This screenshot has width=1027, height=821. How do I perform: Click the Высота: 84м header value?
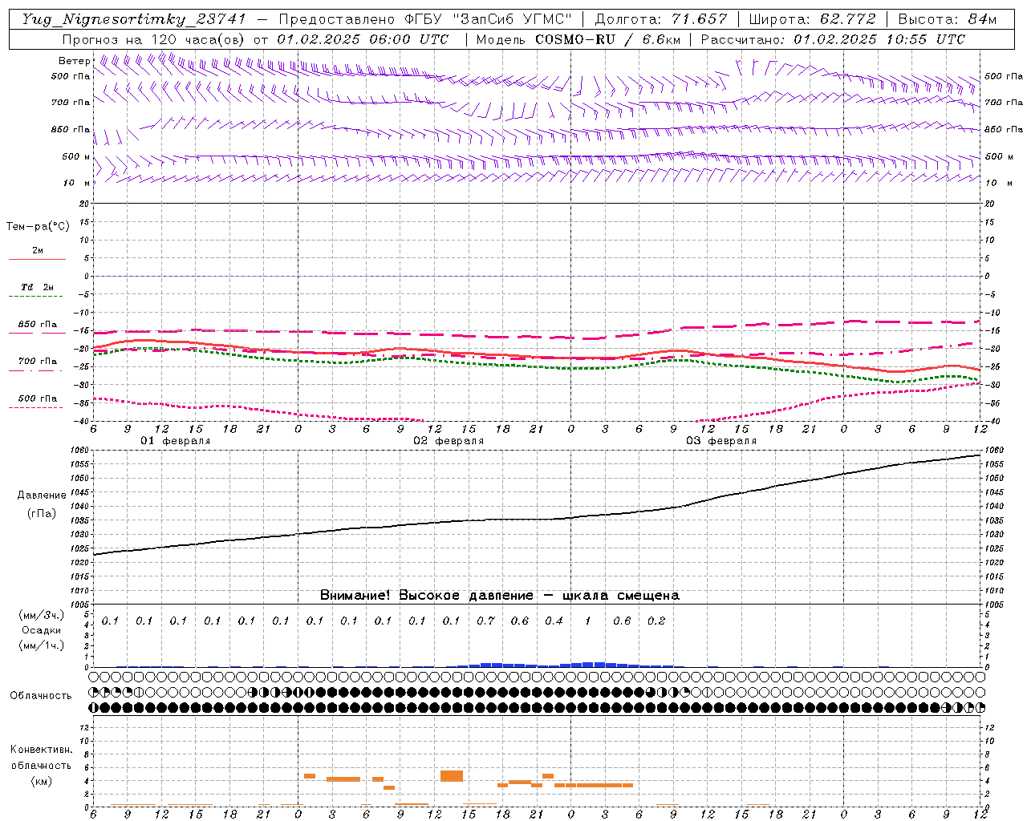pyautogui.click(x=947, y=19)
